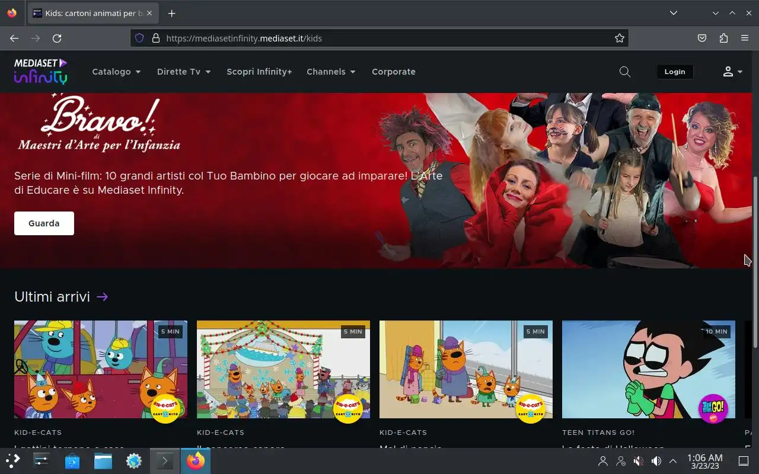Click the Firefox logo in title bar
759x474 pixels.
pos(12,13)
